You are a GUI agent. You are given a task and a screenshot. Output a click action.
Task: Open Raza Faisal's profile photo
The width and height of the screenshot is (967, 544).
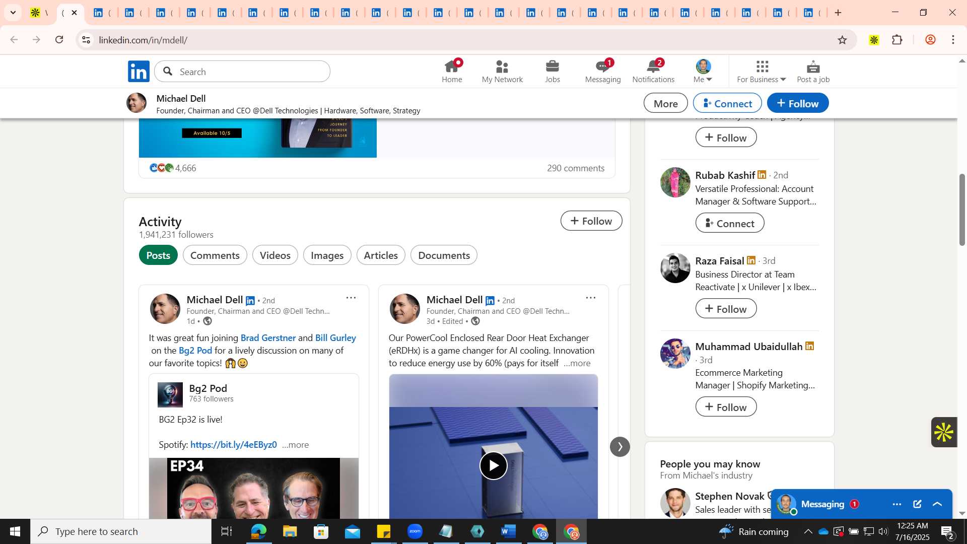pos(675,268)
